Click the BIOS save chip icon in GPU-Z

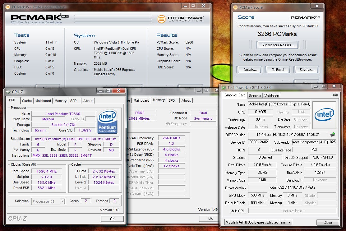coord(333,134)
